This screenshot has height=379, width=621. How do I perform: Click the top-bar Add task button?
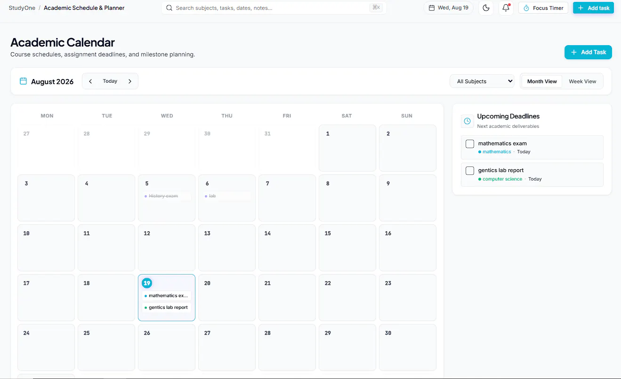pyautogui.click(x=593, y=8)
